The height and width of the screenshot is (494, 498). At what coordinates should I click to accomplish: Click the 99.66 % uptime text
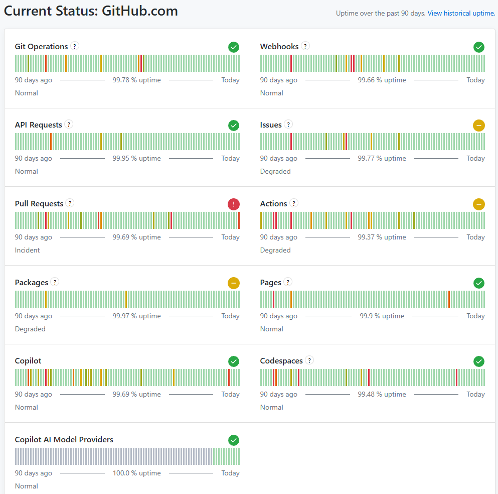tap(382, 80)
